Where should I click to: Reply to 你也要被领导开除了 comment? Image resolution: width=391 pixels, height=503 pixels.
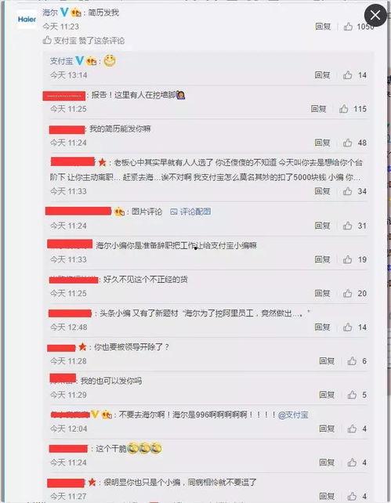pyautogui.click(x=327, y=361)
